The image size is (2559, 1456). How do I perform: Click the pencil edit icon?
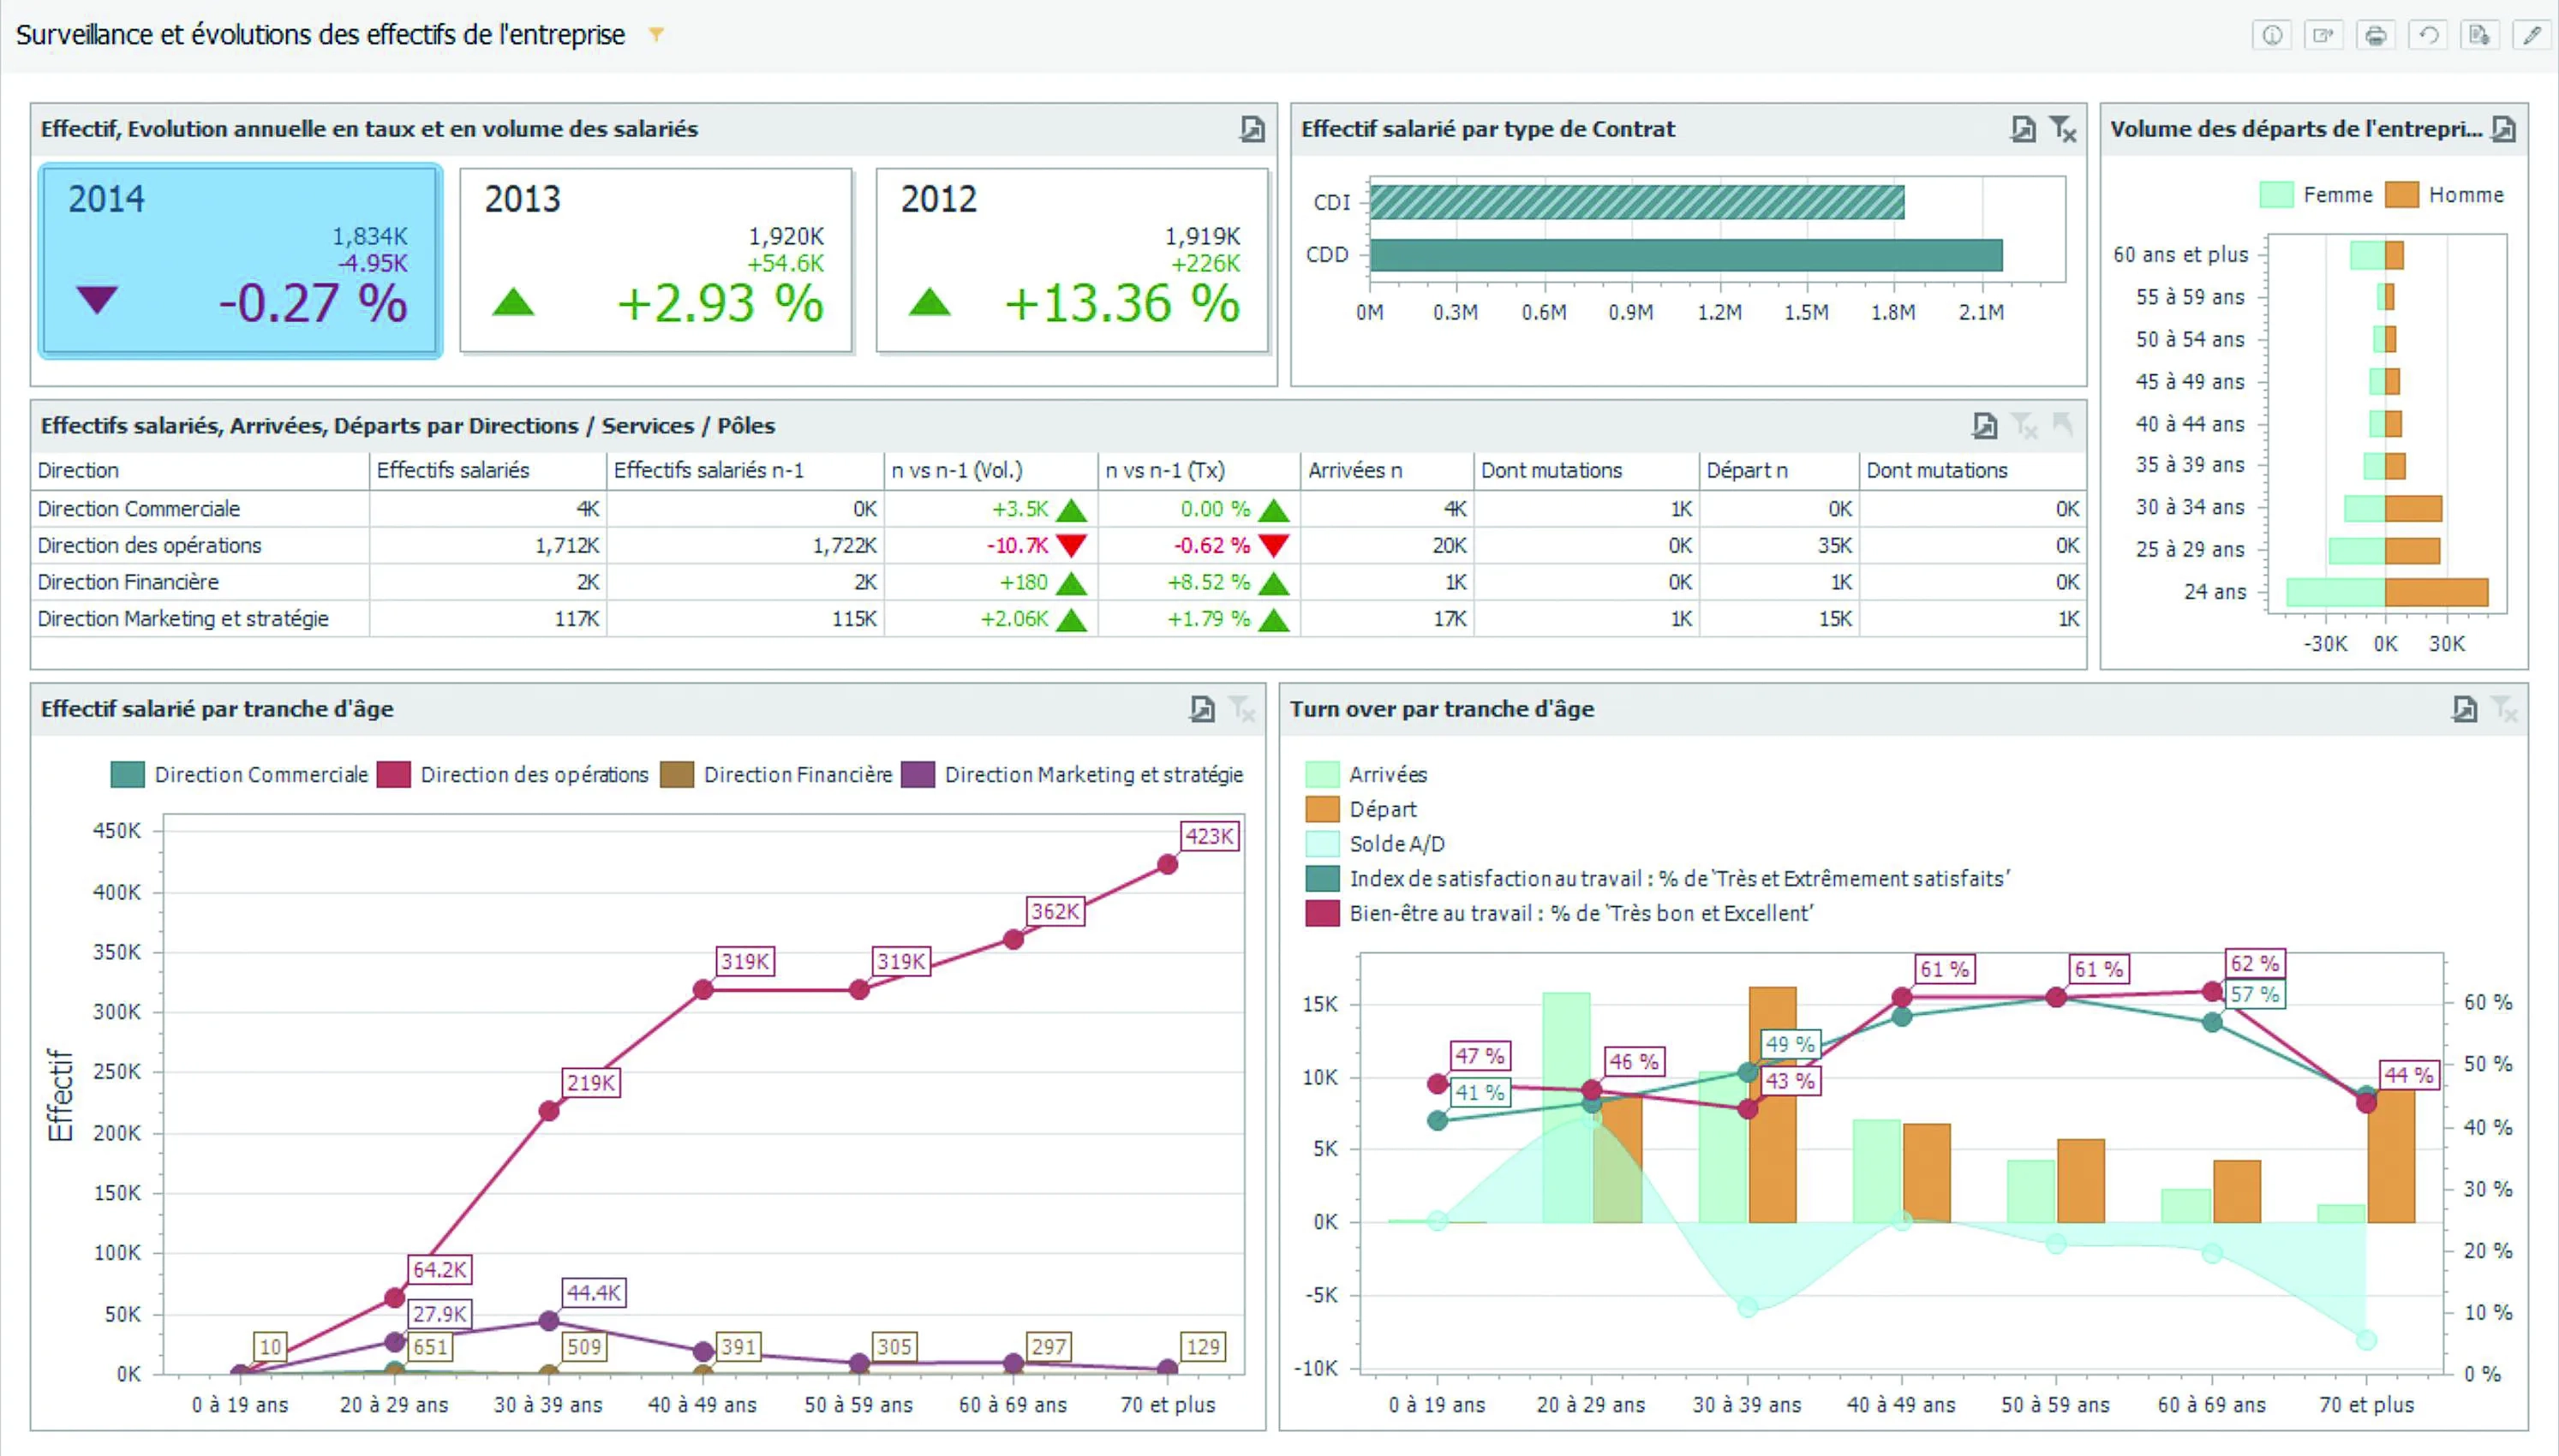pos(2532,36)
